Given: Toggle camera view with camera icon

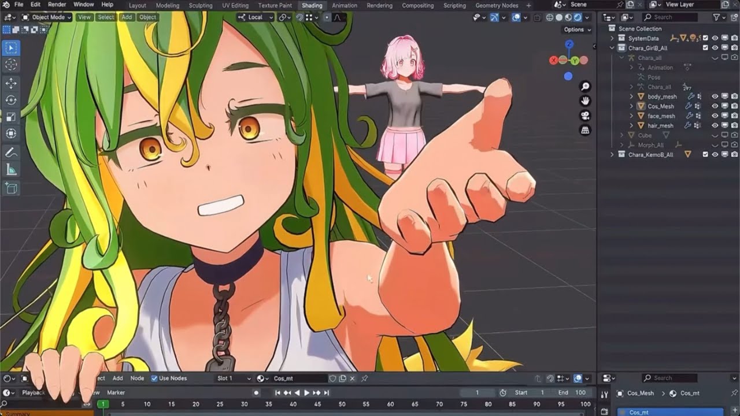Looking at the screenshot, I should tap(585, 116).
